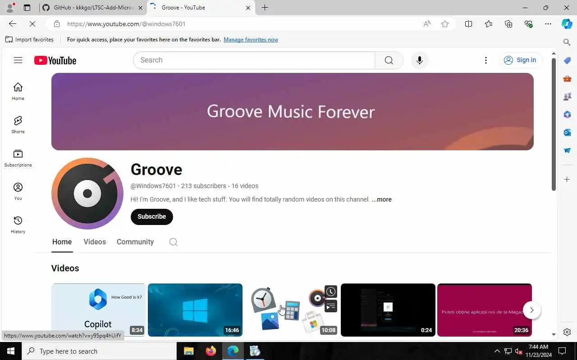Screen dimensions: 577x360
Task: Click the YouTube search input field
Action: [254, 60]
